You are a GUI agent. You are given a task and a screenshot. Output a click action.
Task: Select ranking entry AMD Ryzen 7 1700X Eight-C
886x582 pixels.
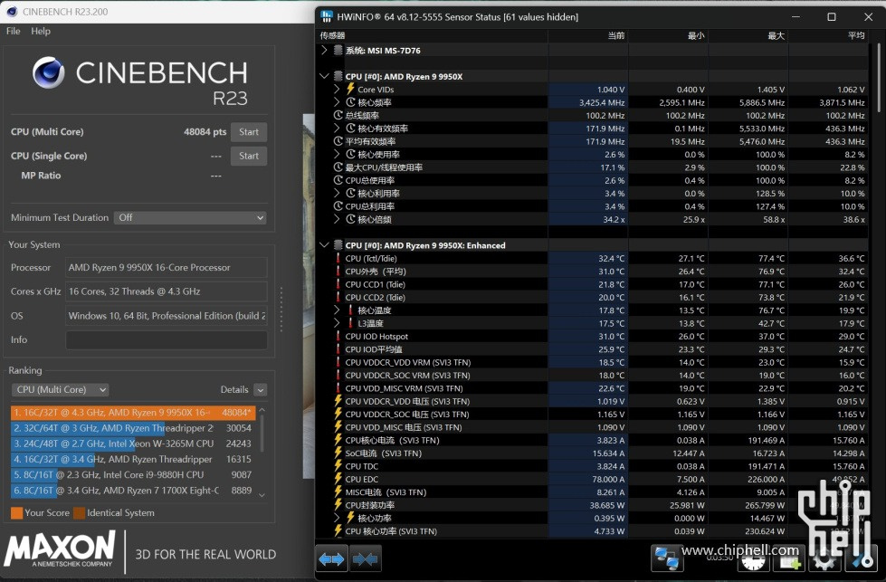133,491
